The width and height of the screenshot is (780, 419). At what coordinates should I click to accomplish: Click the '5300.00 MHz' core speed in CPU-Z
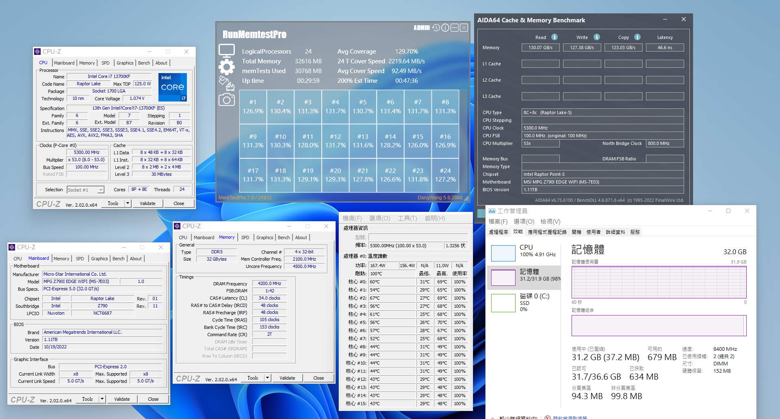point(87,152)
